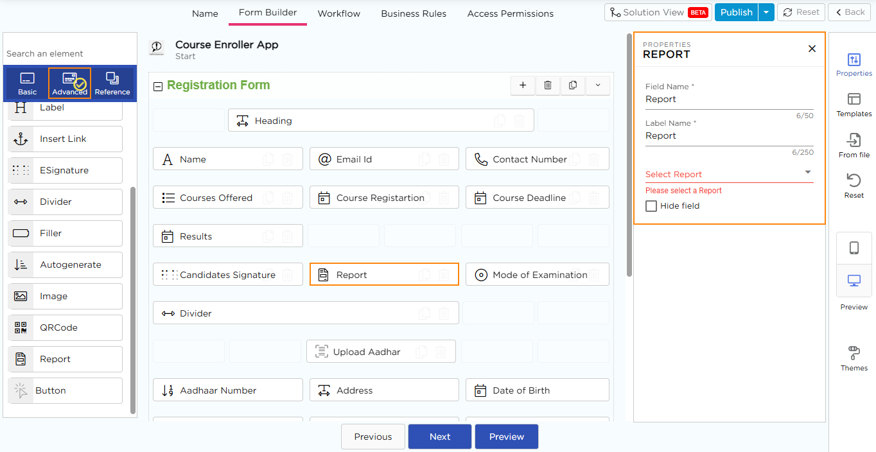The width and height of the screenshot is (876, 452).
Task: Switch to mobile preview icon
Action: pos(854,248)
